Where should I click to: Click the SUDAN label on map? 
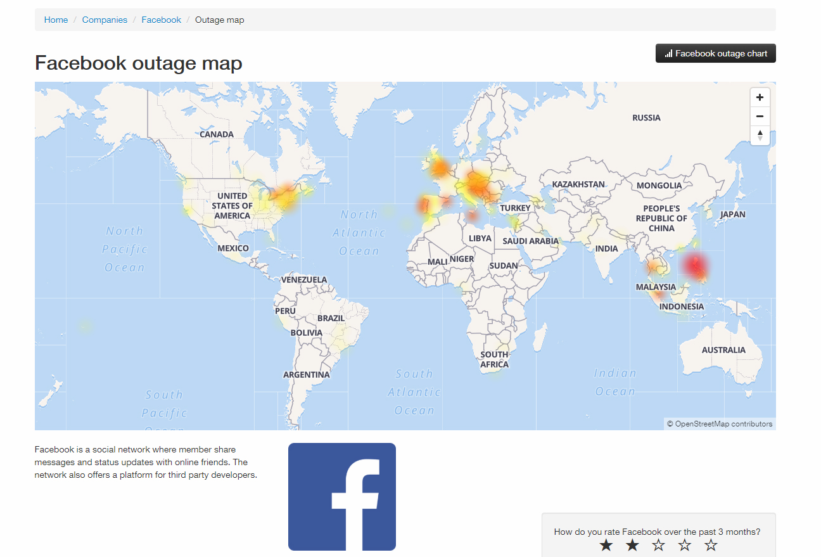tap(504, 266)
